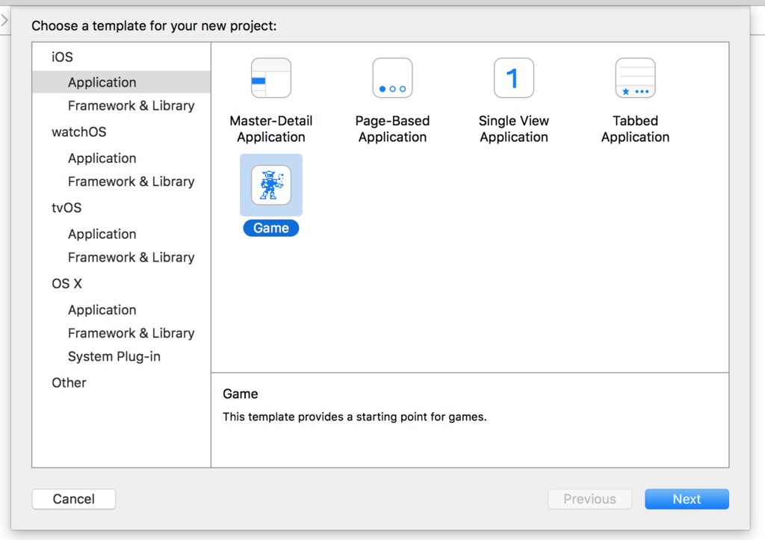Select the Tabbed Application template icon
This screenshot has height=540, width=765.
[635, 78]
